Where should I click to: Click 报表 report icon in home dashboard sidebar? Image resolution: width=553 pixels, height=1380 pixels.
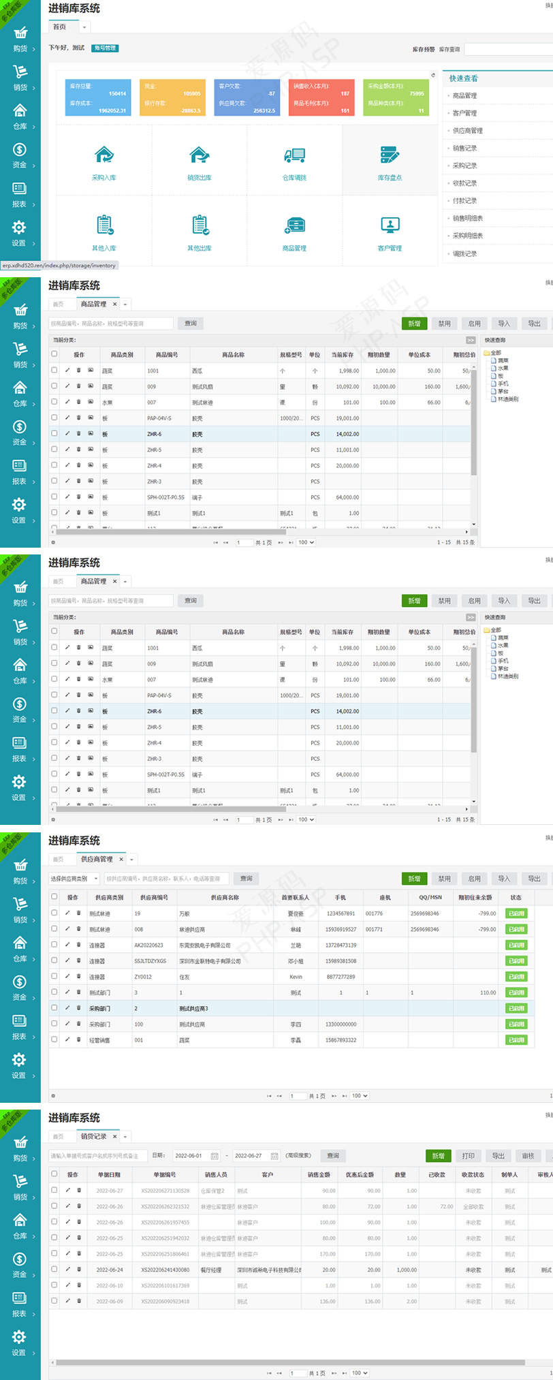coord(20,188)
